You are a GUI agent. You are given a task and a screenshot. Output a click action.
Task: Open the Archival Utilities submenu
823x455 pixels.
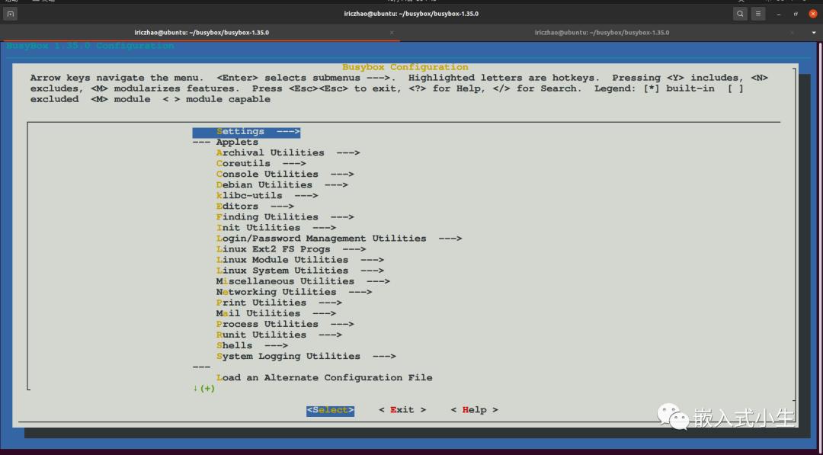pos(288,152)
